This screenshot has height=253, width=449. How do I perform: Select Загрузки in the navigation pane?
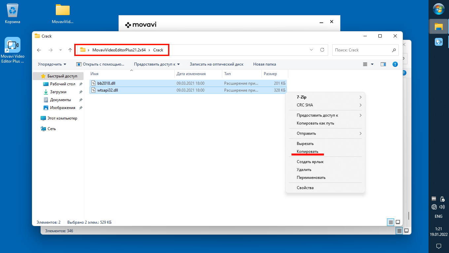pyautogui.click(x=58, y=92)
